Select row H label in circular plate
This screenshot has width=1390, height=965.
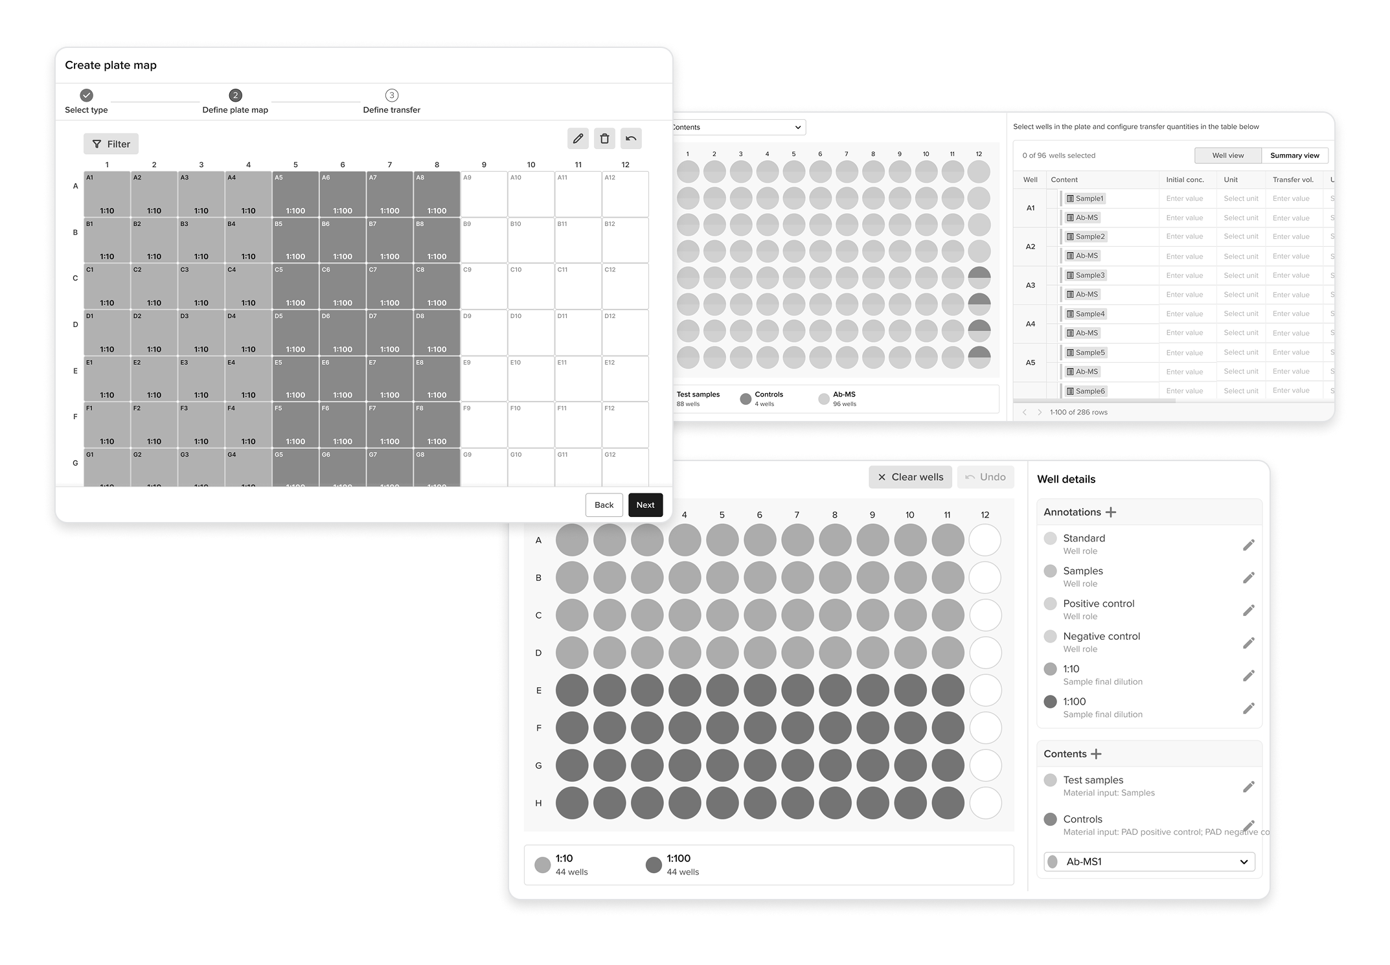538,803
